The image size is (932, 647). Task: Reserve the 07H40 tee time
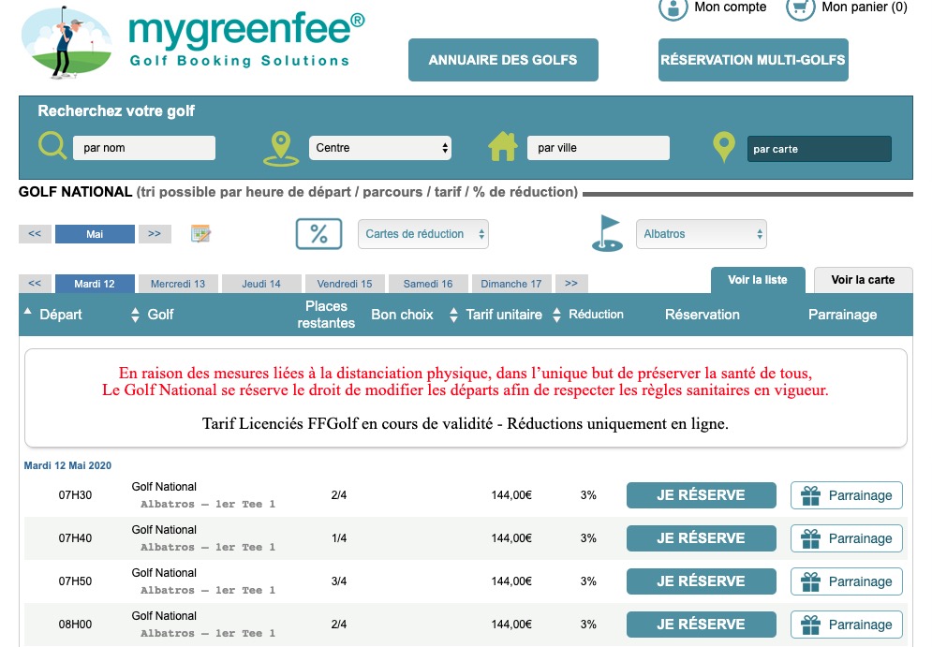(702, 538)
